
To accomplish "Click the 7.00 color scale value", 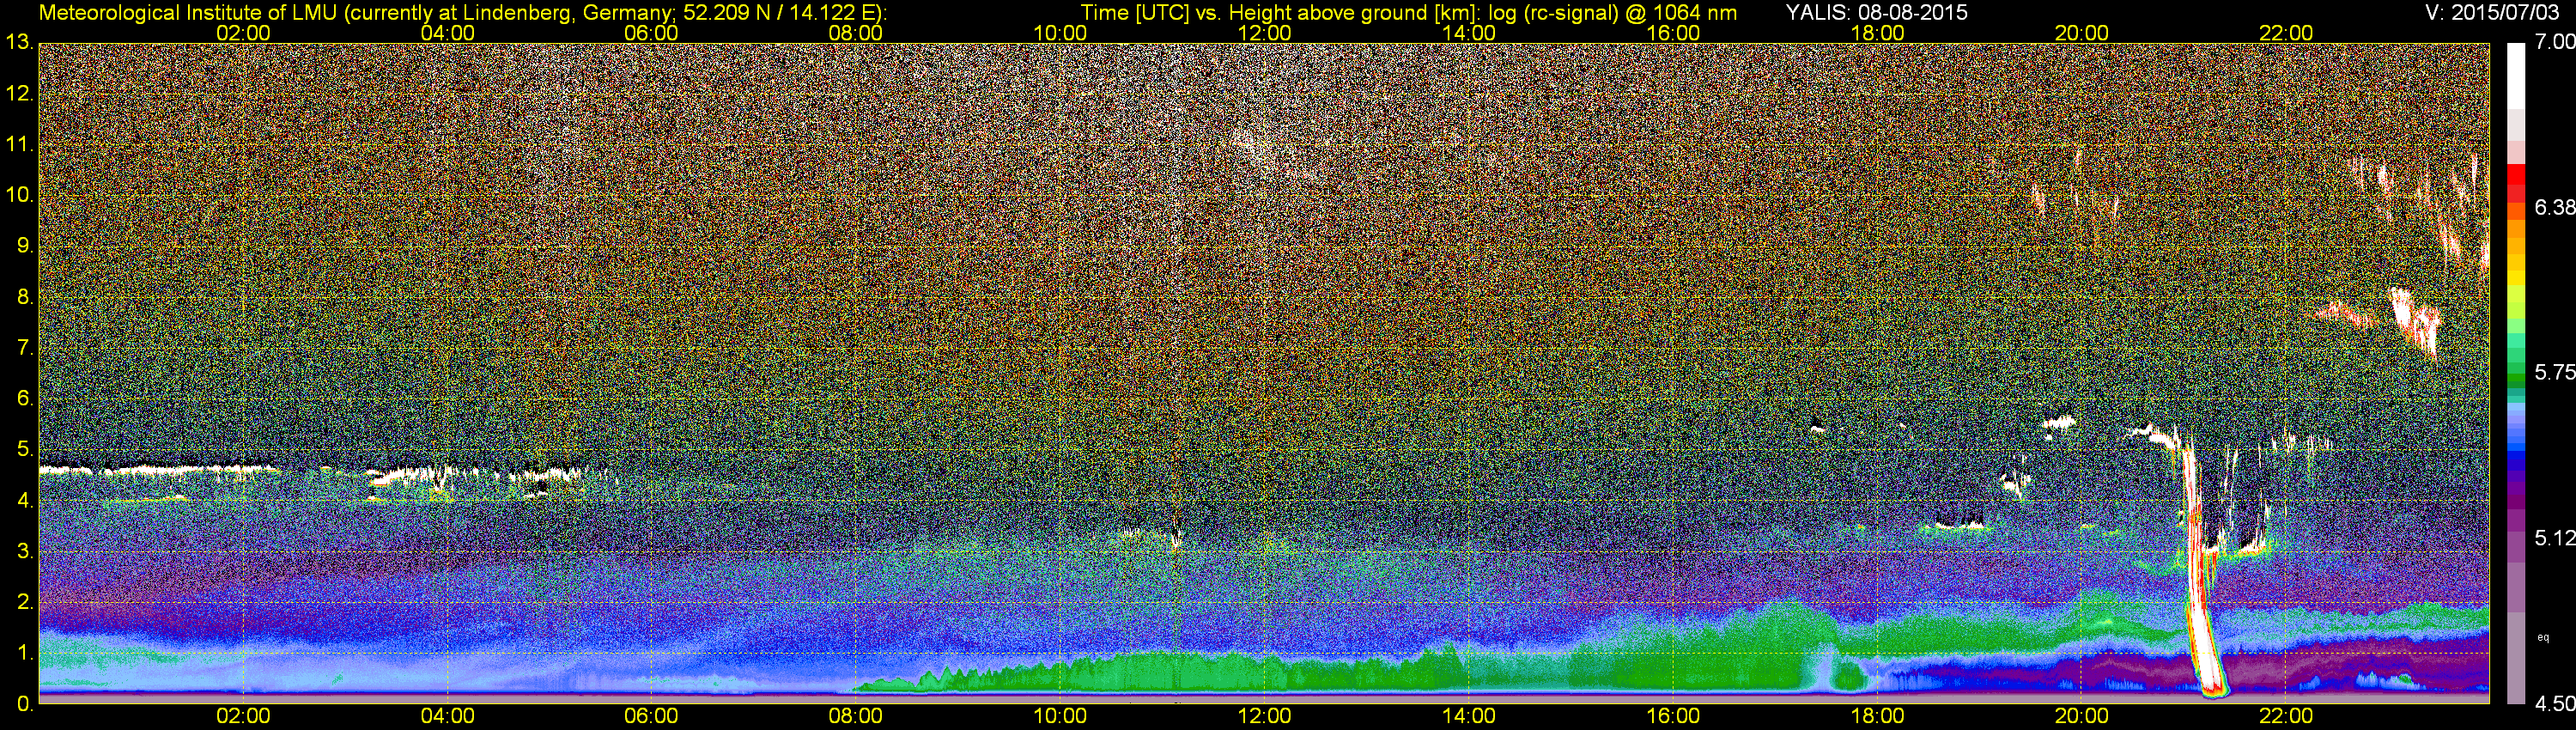I will tap(2554, 42).
